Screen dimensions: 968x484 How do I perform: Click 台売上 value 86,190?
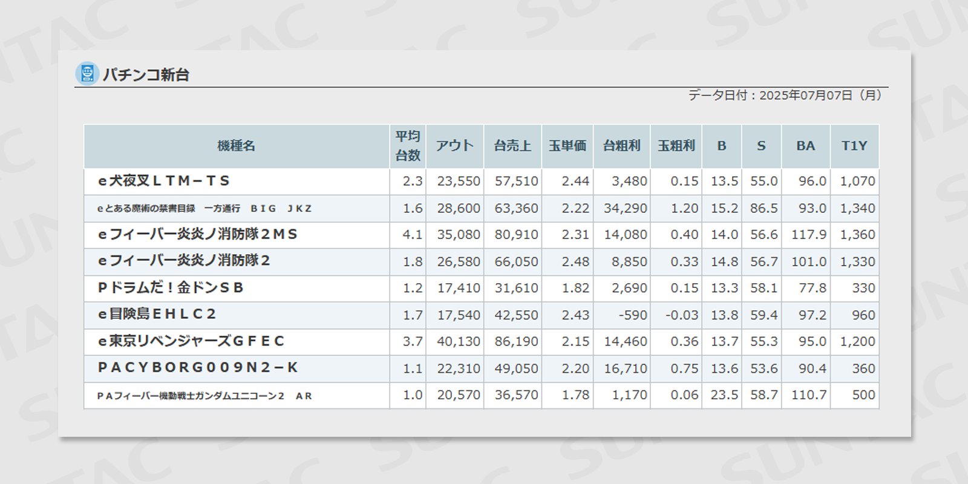tap(516, 341)
